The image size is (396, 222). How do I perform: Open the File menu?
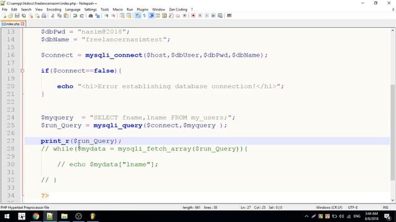4,9
